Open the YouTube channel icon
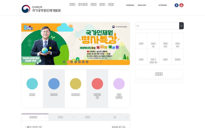205x128 pixels. point(181,5)
